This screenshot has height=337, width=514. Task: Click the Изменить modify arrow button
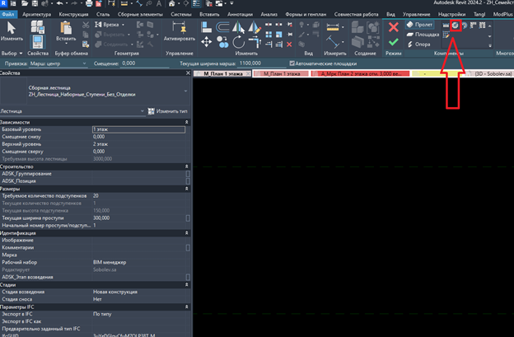click(x=12, y=32)
